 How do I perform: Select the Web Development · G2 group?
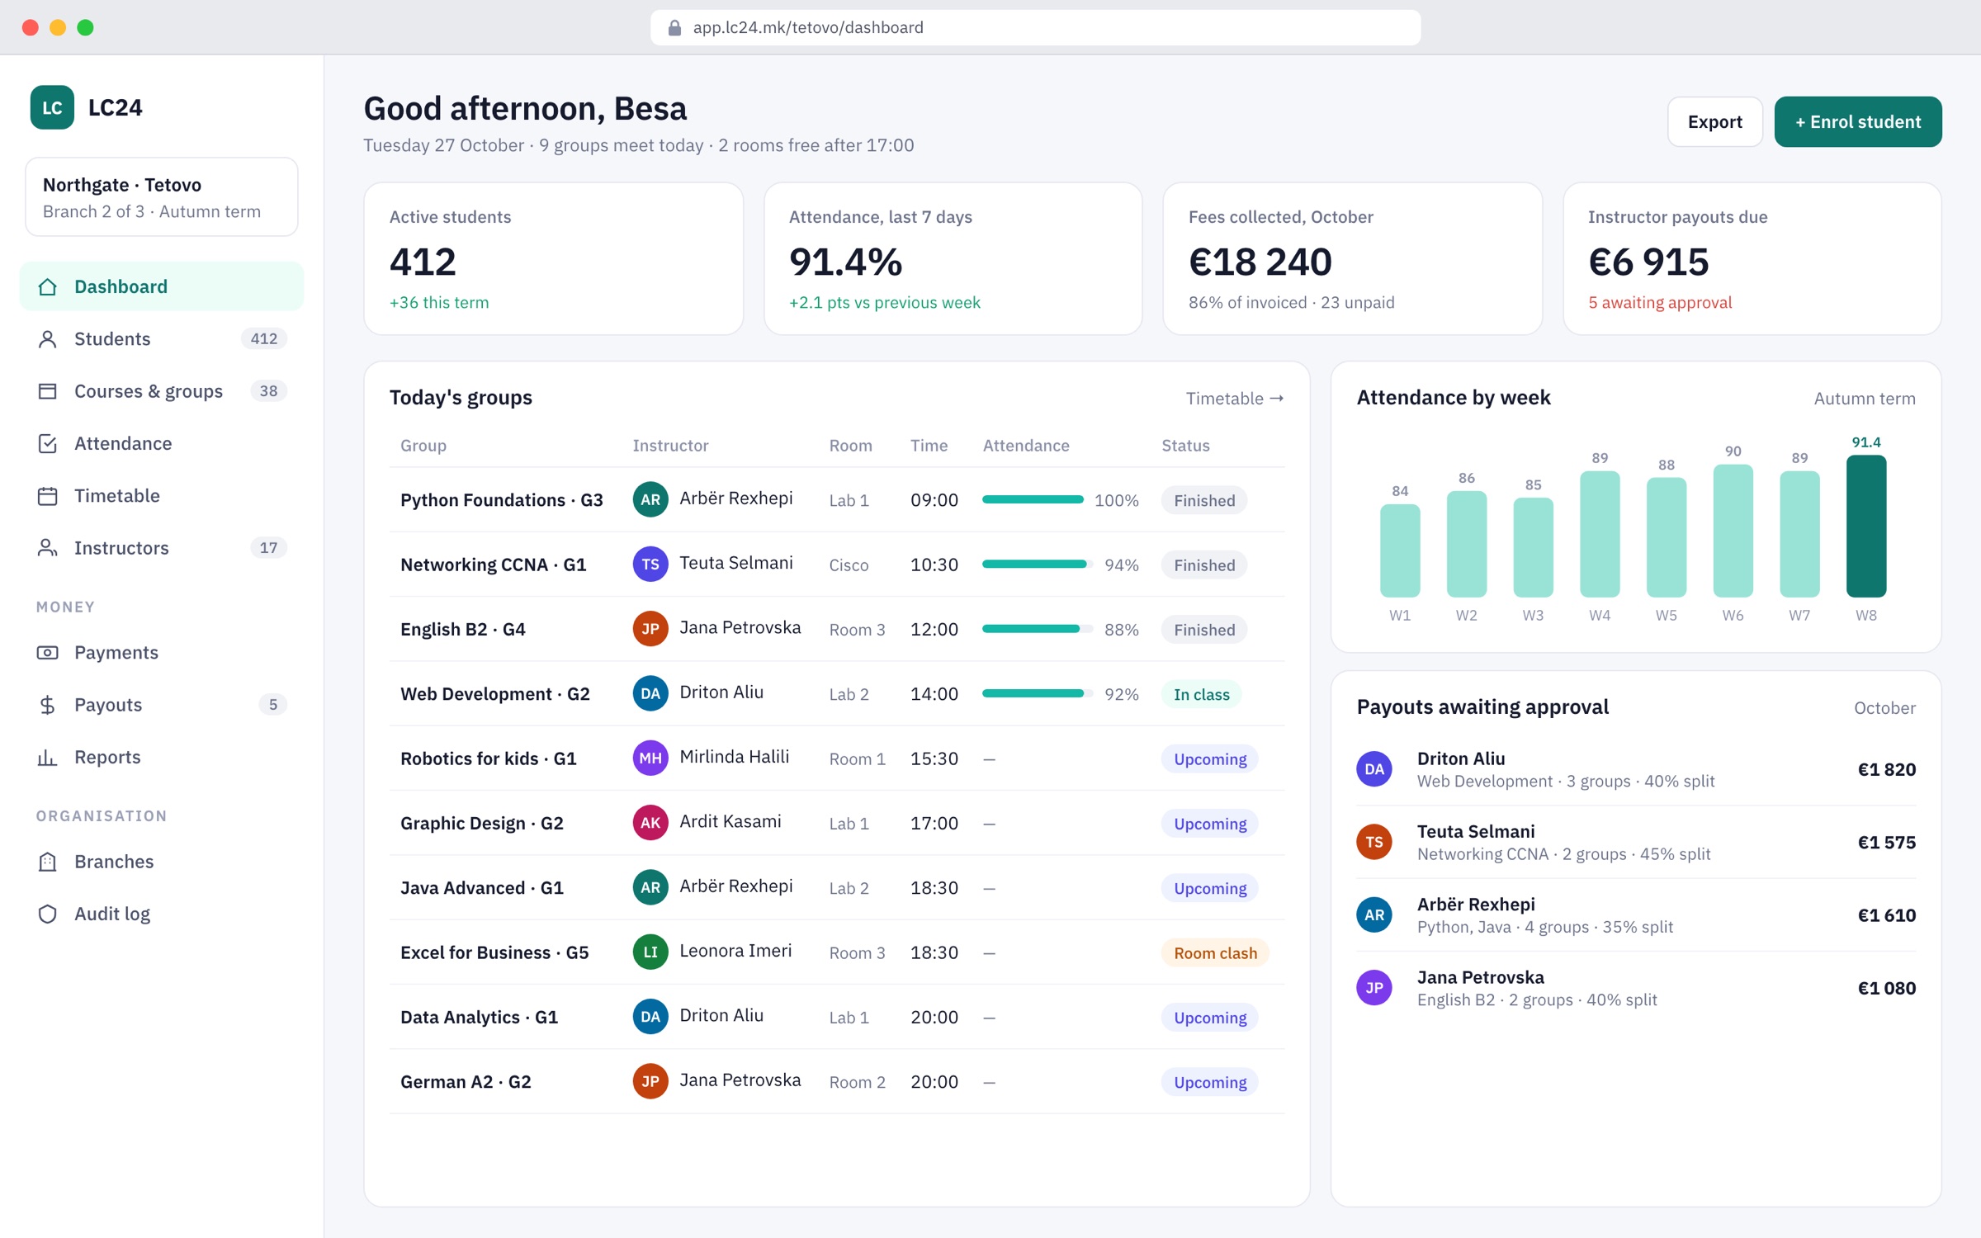click(495, 694)
